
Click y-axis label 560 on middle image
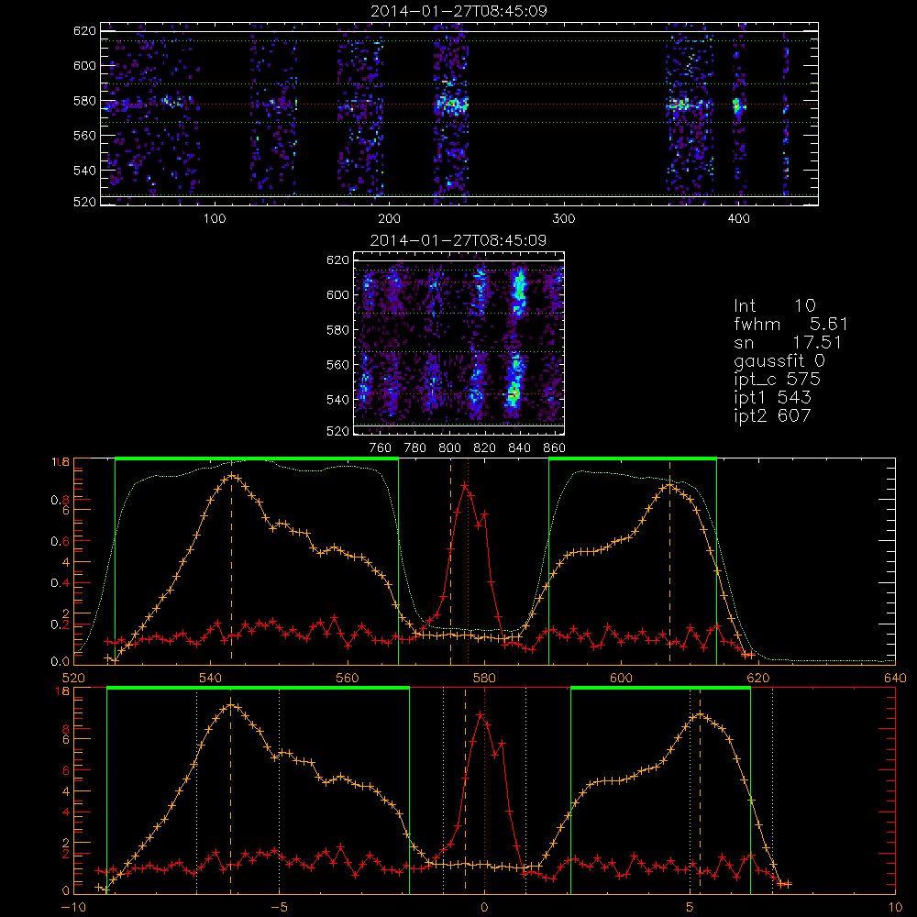click(337, 365)
